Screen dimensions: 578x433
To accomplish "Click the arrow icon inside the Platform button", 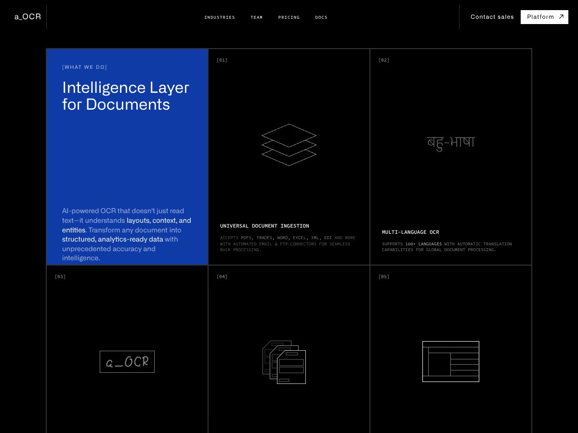I will 560,16.
